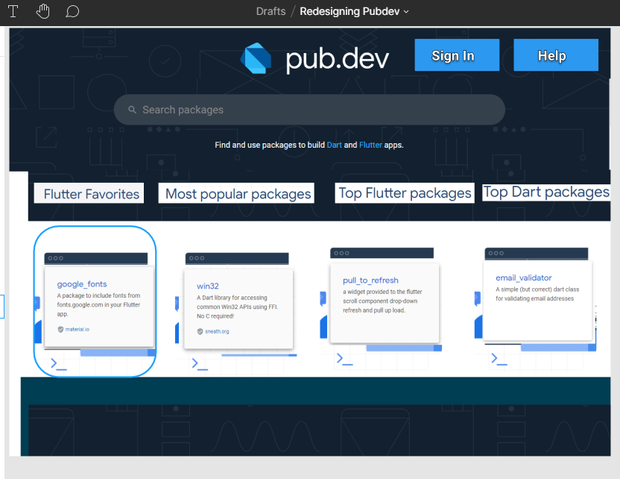Select the Top Dart packages category

click(x=546, y=191)
